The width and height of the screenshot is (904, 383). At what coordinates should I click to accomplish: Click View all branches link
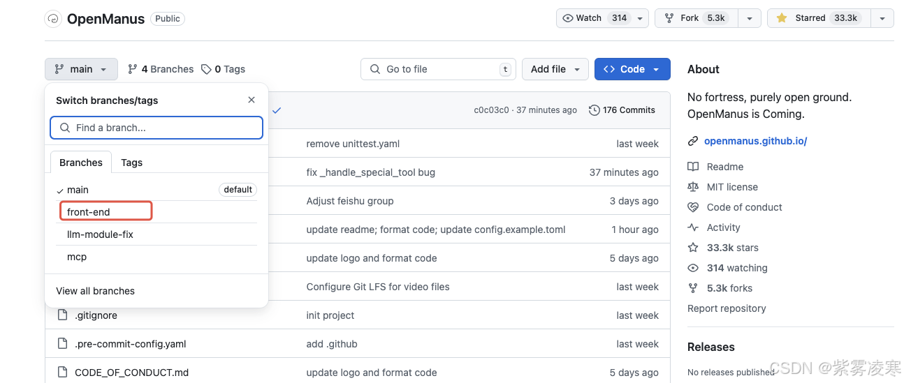coord(95,291)
